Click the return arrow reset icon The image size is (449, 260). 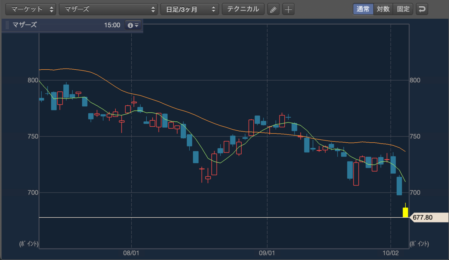[422, 9]
